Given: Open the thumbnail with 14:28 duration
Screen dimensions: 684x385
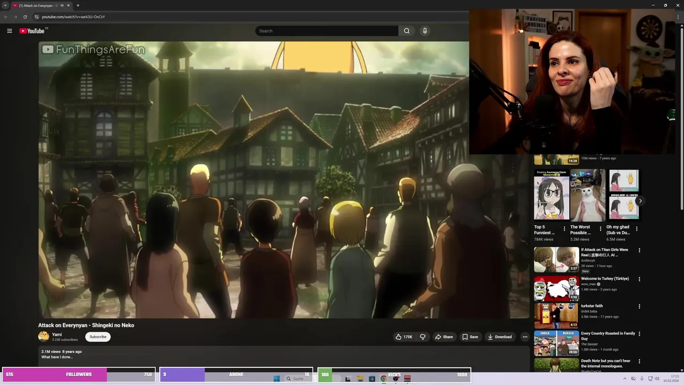Looking at the screenshot, I should click(x=556, y=159).
